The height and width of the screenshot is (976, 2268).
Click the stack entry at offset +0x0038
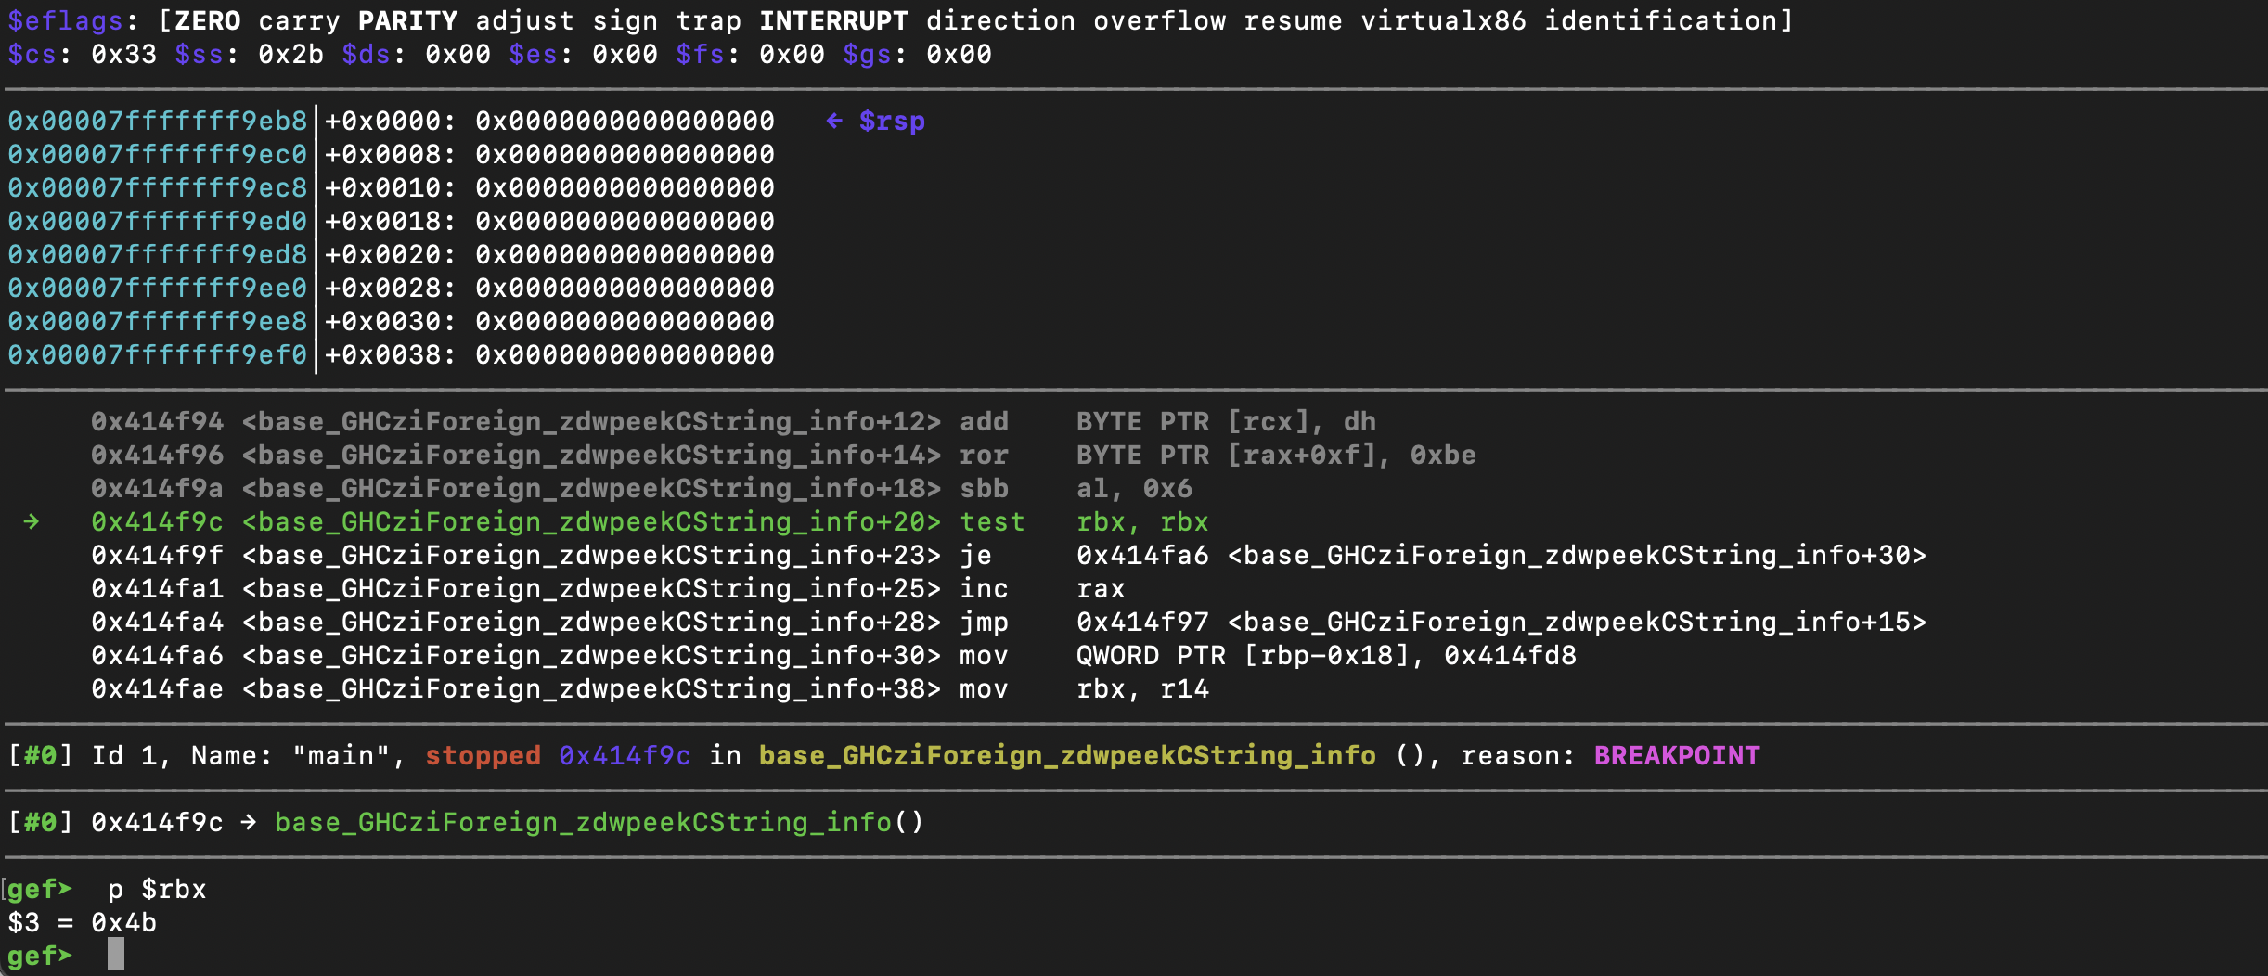click(549, 355)
